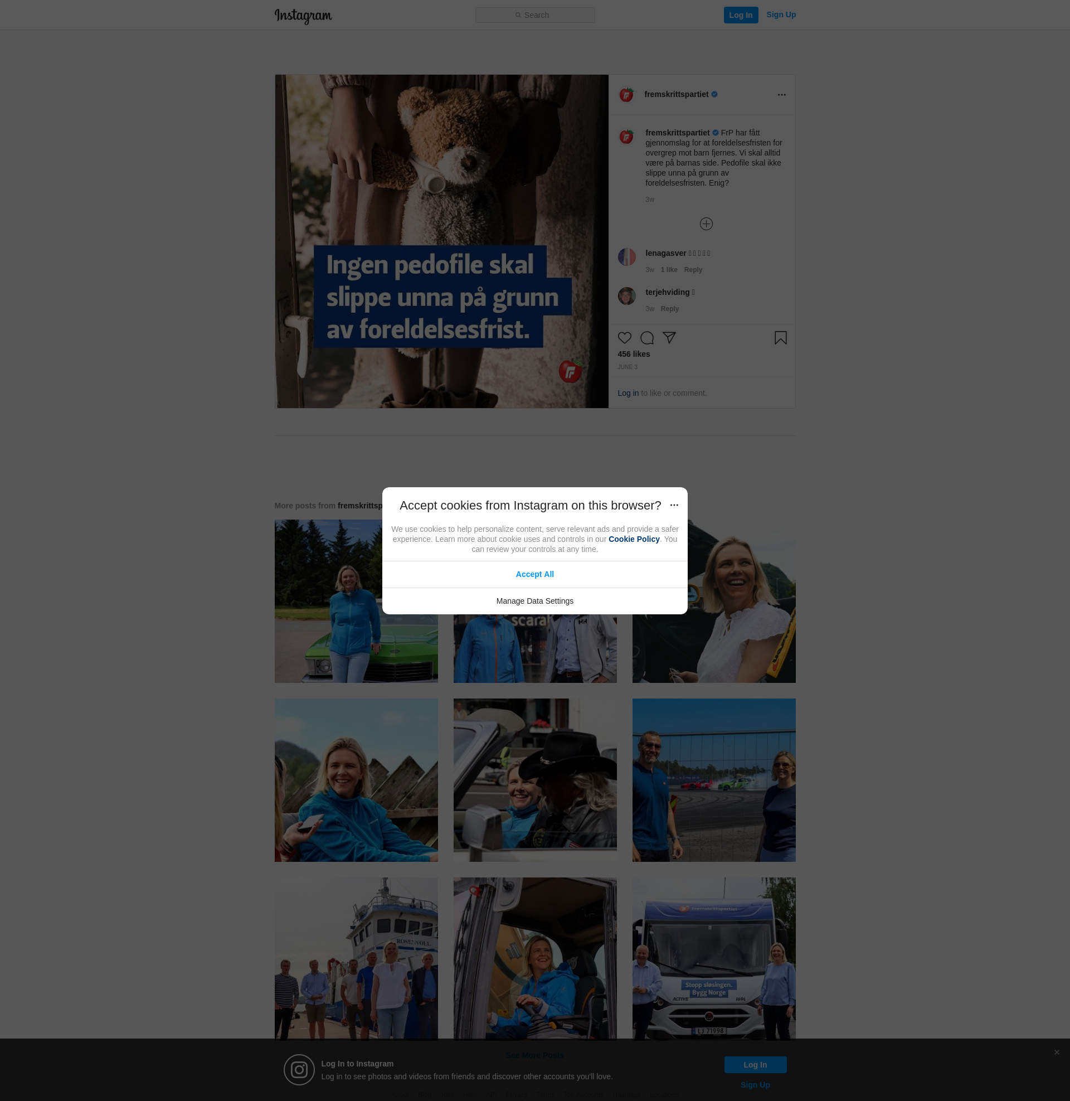
Task: Open thumbnail with two people in jackets
Action: coord(534,649)
